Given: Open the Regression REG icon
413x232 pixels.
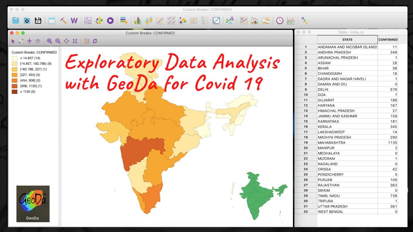Looking at the screenshot, I should pos(305,21).
